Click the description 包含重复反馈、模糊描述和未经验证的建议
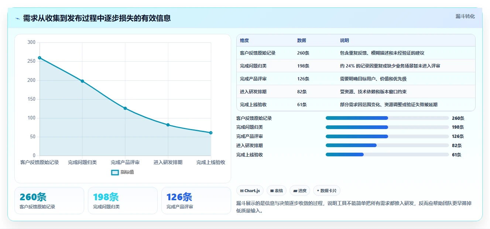Viewport: 490px width, 229px height. tap(382, 53)
